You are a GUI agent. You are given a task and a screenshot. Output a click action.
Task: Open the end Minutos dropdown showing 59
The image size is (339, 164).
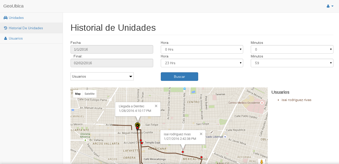pyautogui.click(x=292, y=63)
